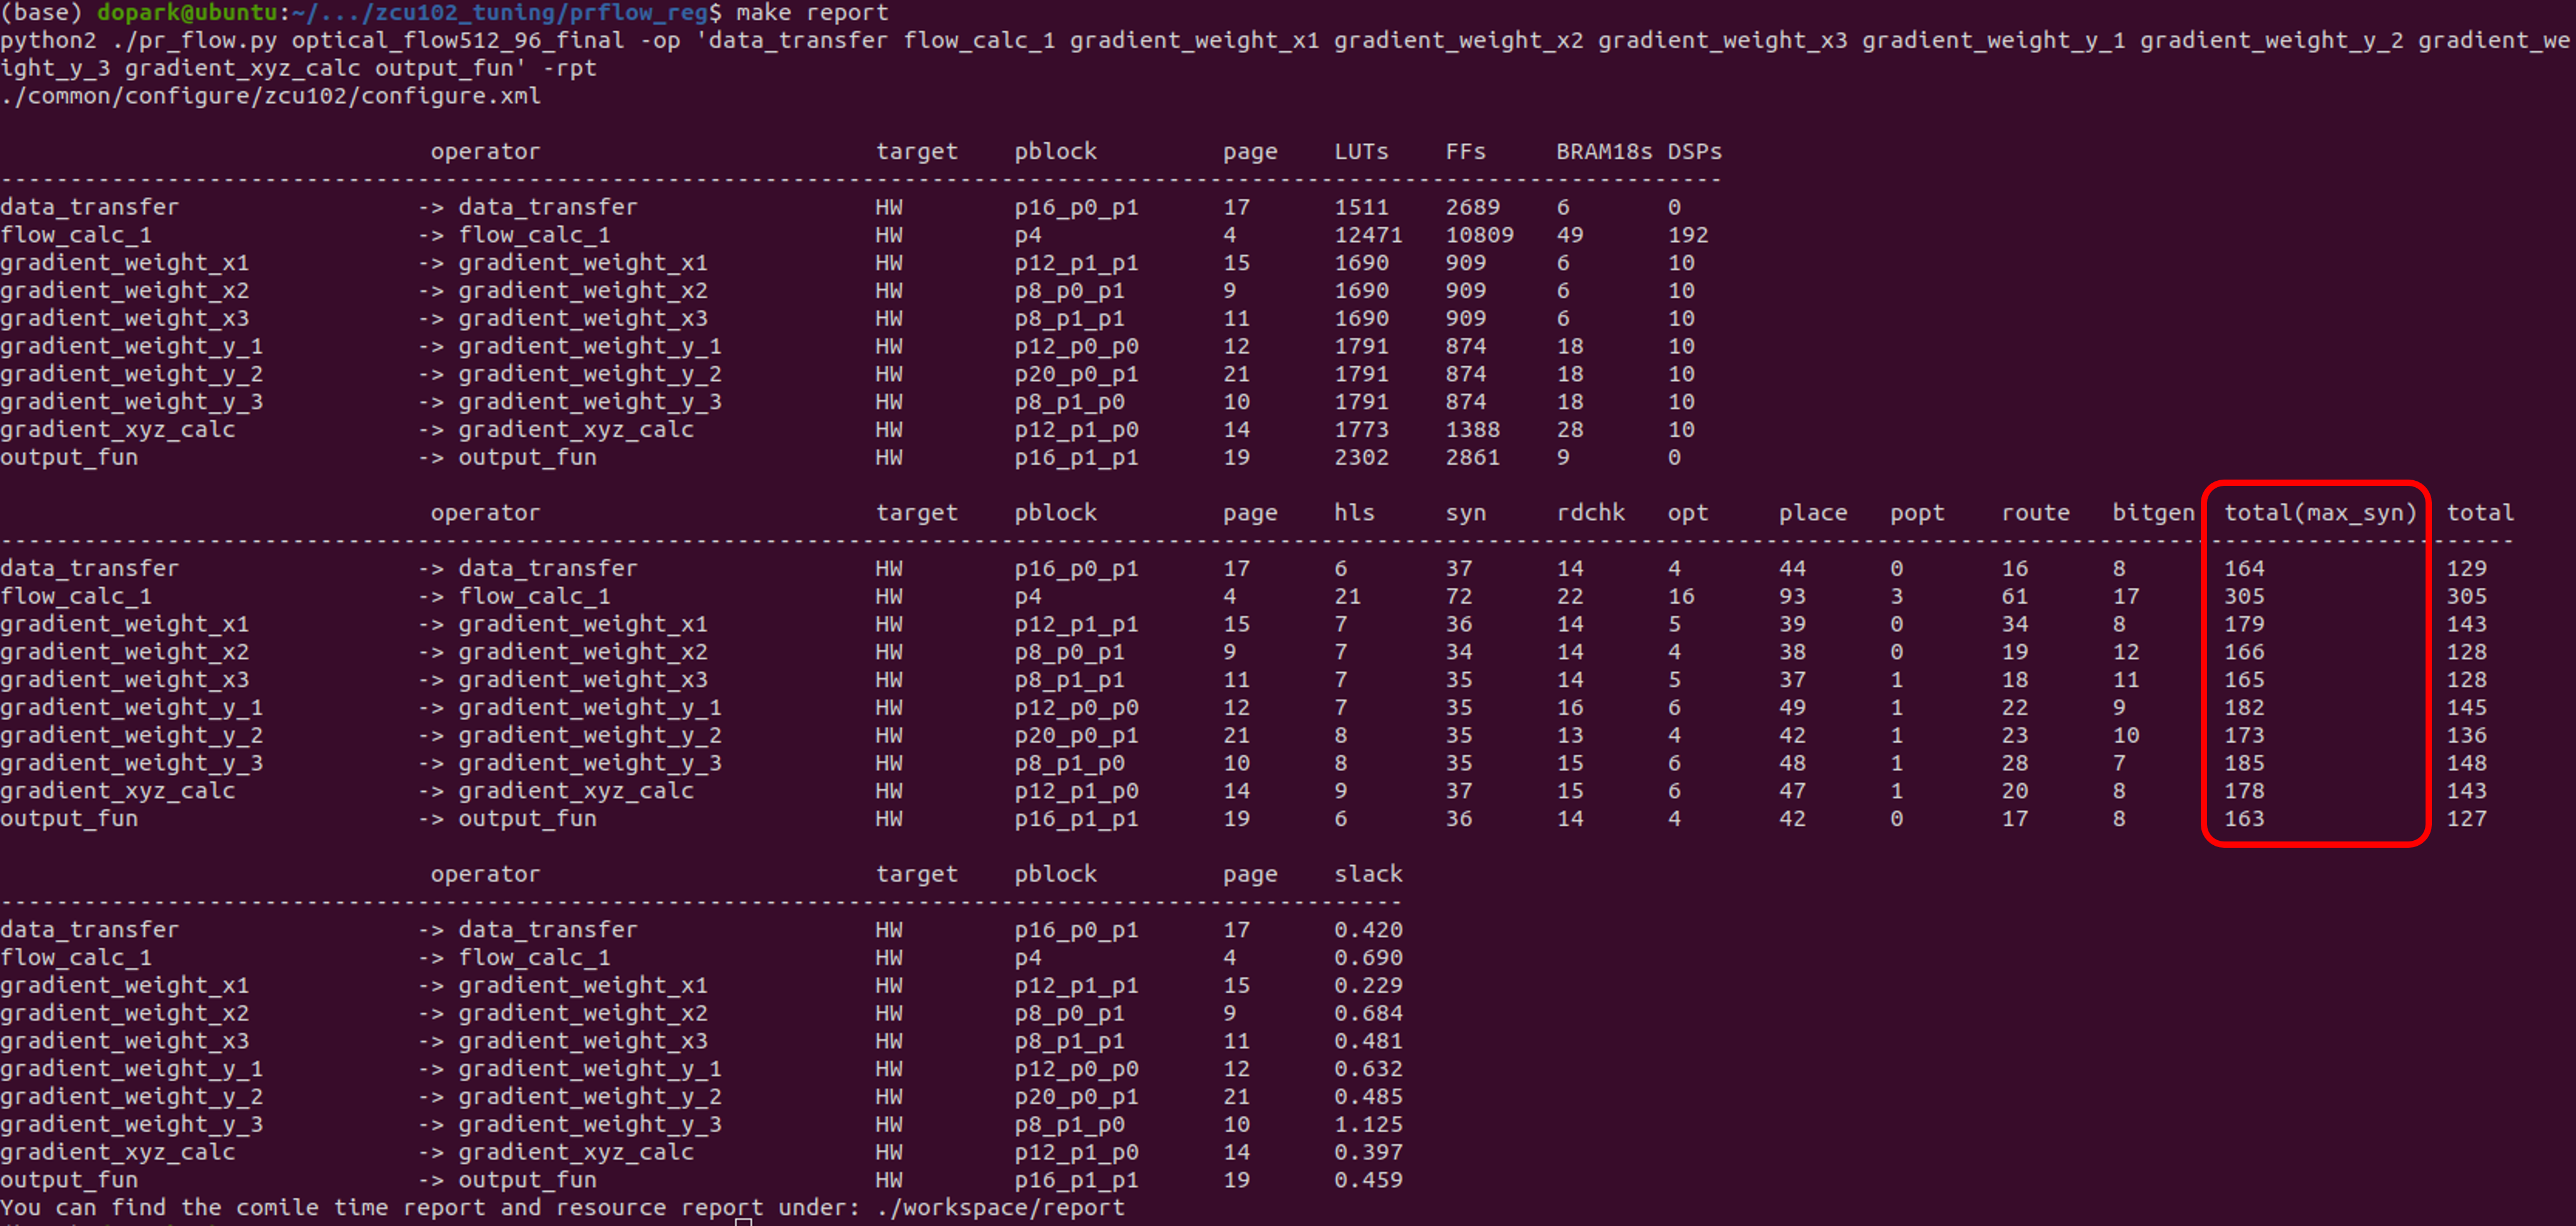Screen dimensions: 2576x1226
Task: Click total(max_syn) value 185
Action: [2244, 763]
